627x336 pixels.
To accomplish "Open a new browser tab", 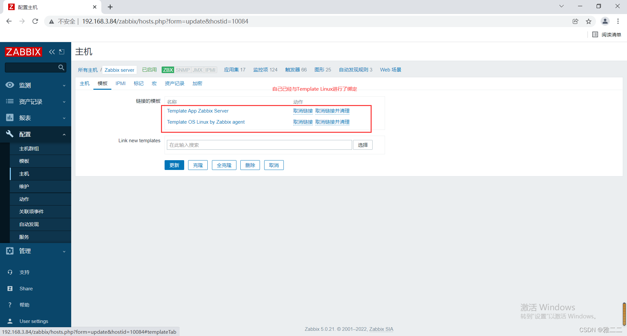I will [110, 7].
